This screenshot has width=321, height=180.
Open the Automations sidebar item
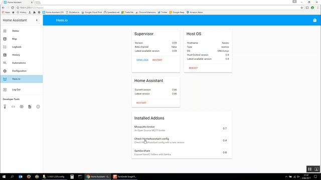point(22,63)
